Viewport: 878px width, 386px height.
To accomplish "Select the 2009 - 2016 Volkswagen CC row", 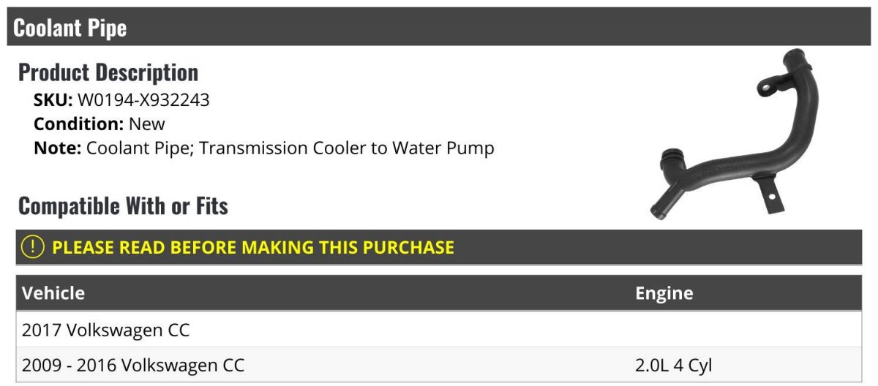I will tap(439, 365).
